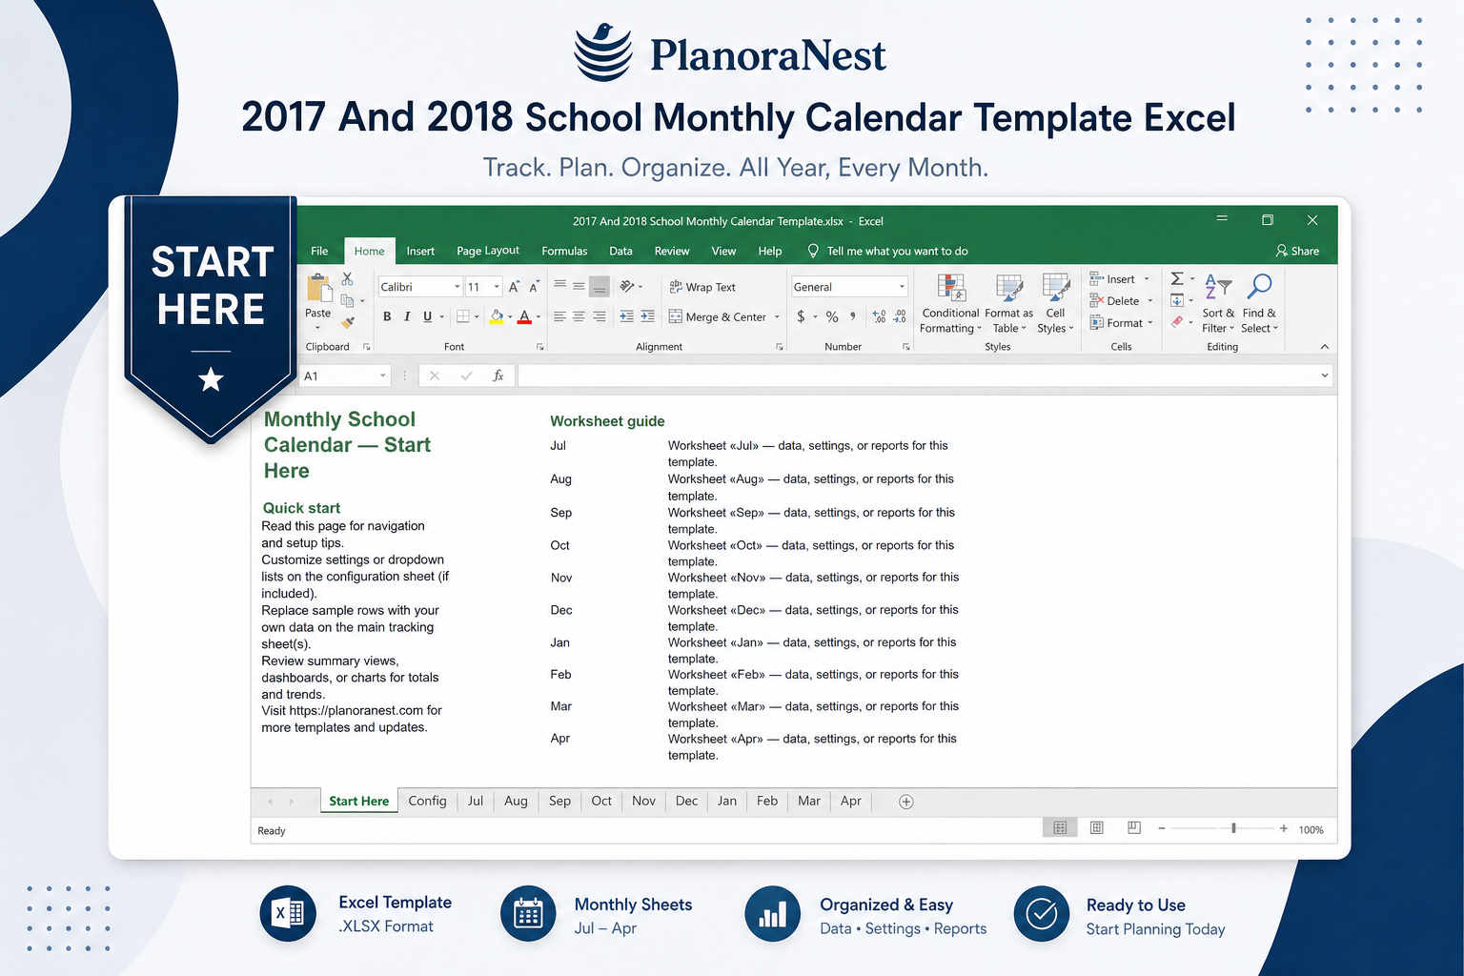
Task: Click Delete cells button
Action: 1122,301
